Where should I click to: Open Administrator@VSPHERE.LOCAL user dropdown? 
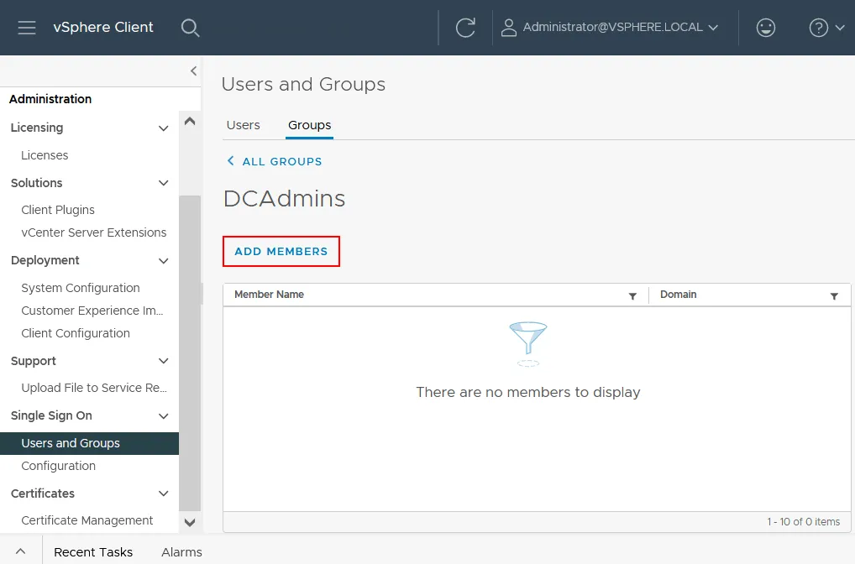tap(610, 28)
